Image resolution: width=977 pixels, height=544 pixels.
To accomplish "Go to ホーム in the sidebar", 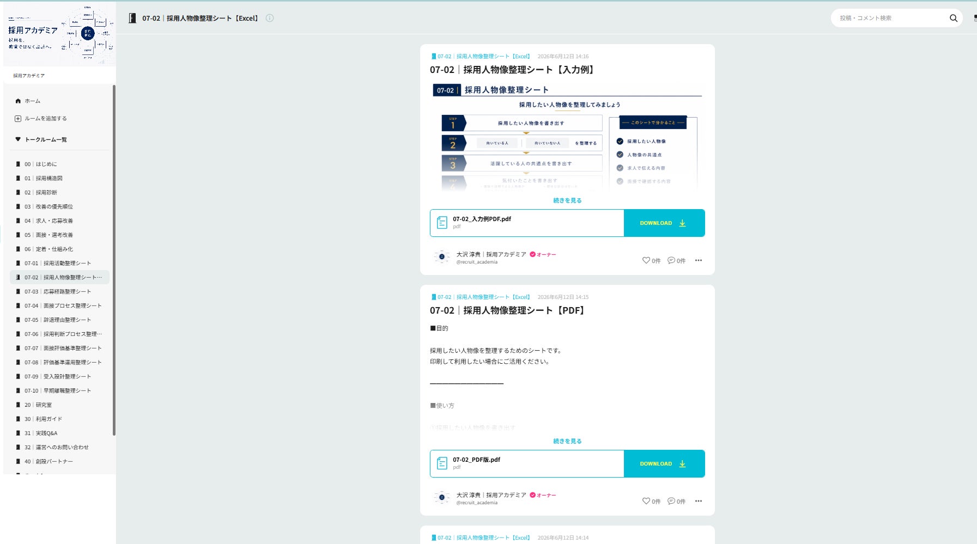I will 32,101.
